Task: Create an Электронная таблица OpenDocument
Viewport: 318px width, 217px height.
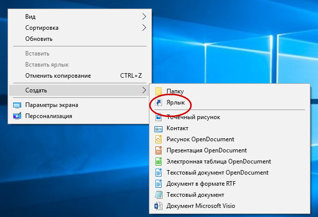Action: (x=230, y=161)
